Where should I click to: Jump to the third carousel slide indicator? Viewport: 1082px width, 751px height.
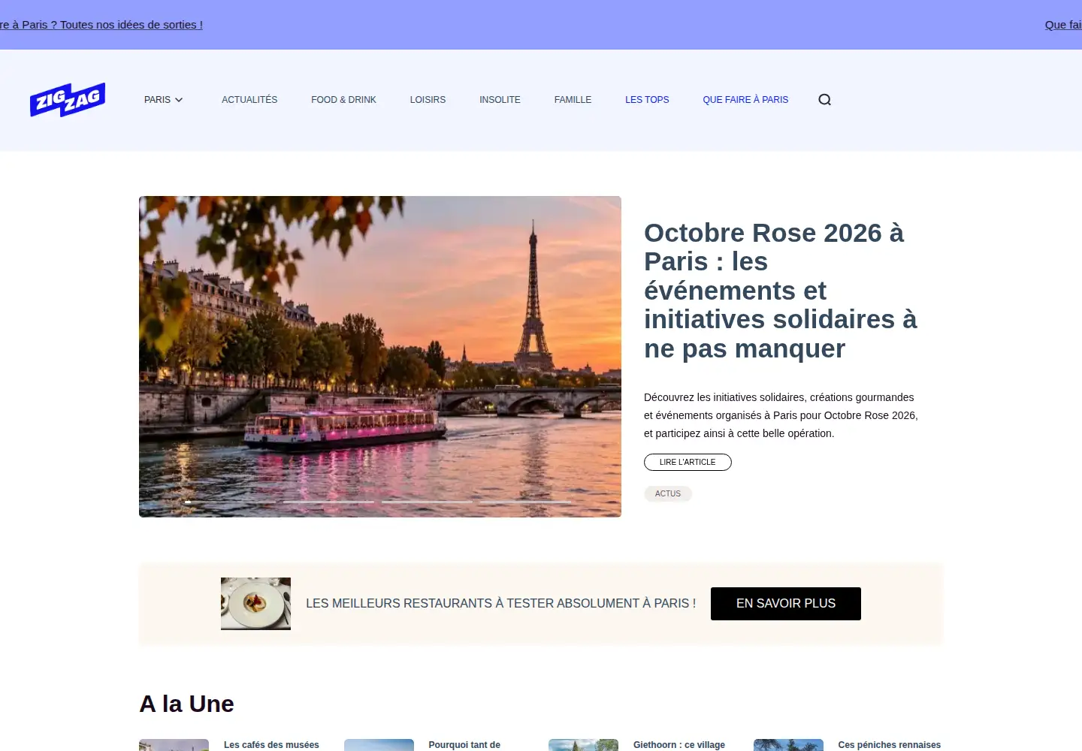click(x=427, y=502)
